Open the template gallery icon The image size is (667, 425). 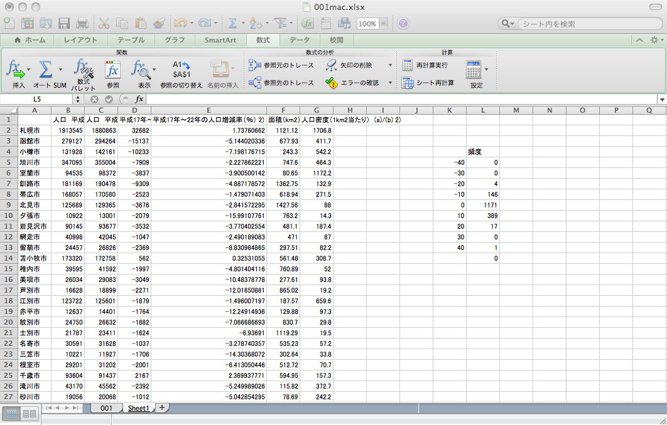[x=28, y=23]
